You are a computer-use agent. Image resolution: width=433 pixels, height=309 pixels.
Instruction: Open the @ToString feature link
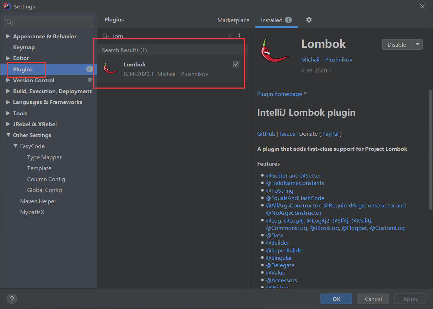[x=280, y=191]
